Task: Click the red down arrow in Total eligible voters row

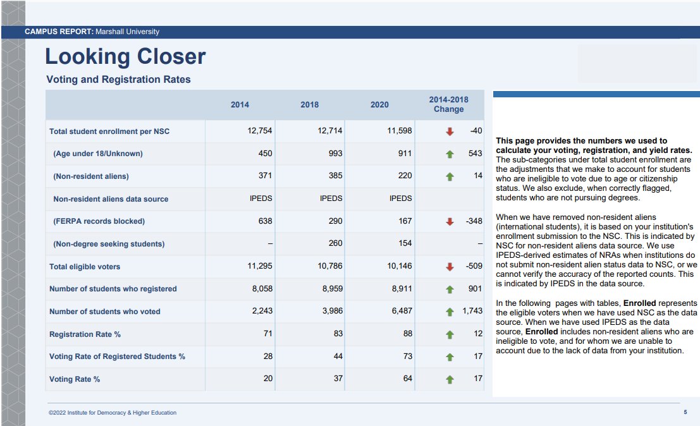Action: (450, 267)
